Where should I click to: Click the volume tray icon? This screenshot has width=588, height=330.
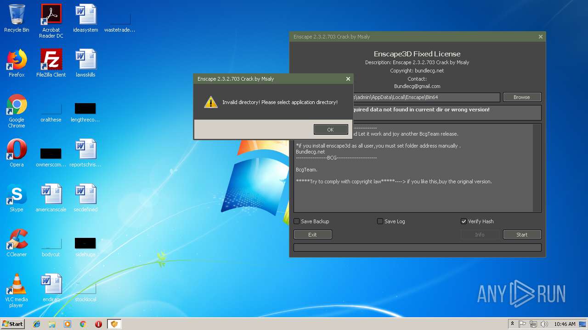(x=544, y=324)
